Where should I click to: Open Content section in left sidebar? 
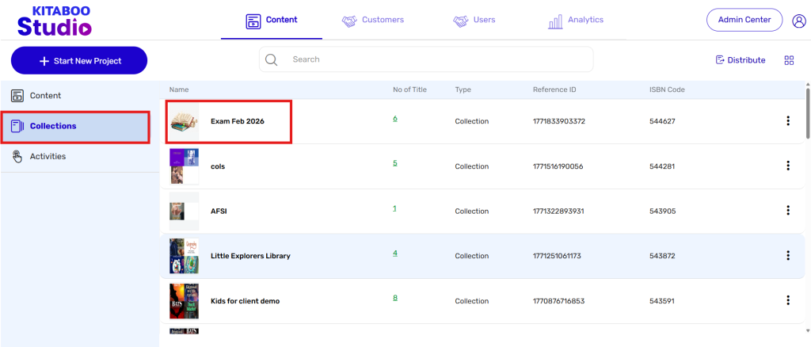(45, 96)
